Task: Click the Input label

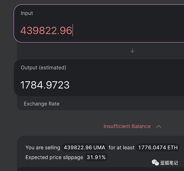Action: [x=27, y=13]
